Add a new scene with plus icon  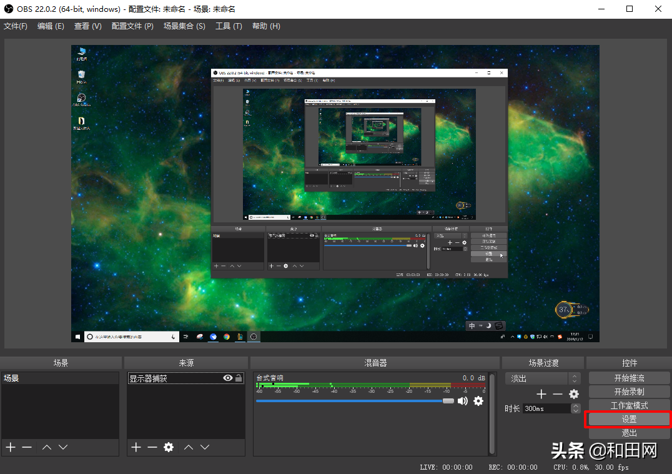click(10, 447)
